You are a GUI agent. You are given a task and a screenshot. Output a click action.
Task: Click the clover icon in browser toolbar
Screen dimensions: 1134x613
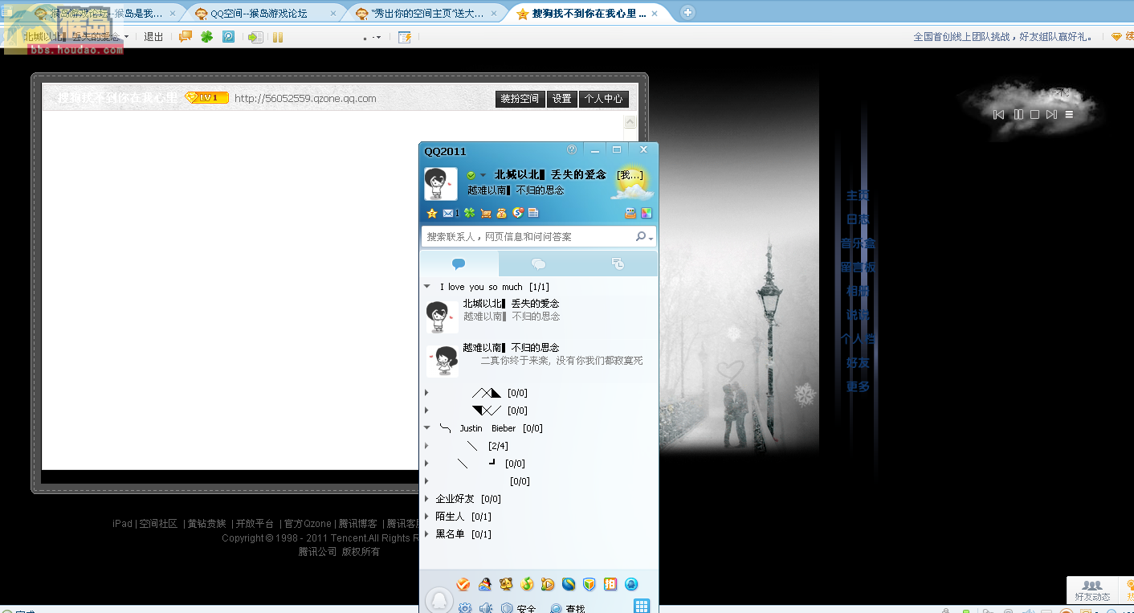(x=207, y=37)
